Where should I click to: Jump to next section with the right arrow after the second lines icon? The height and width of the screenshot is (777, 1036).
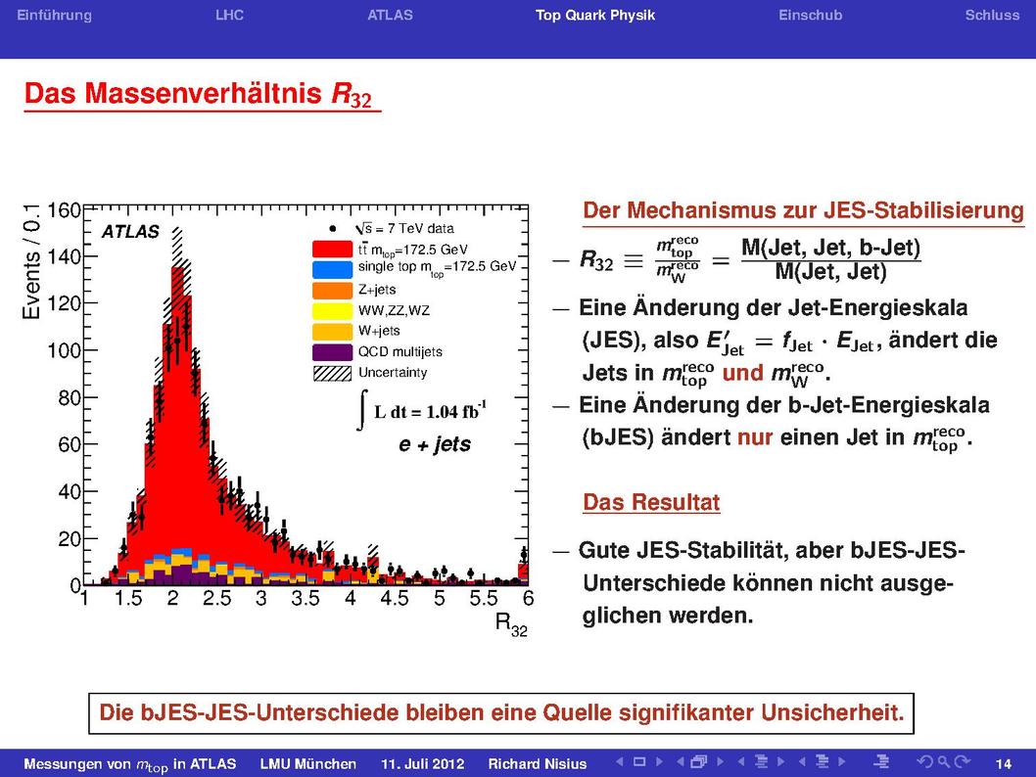(842, 761)
